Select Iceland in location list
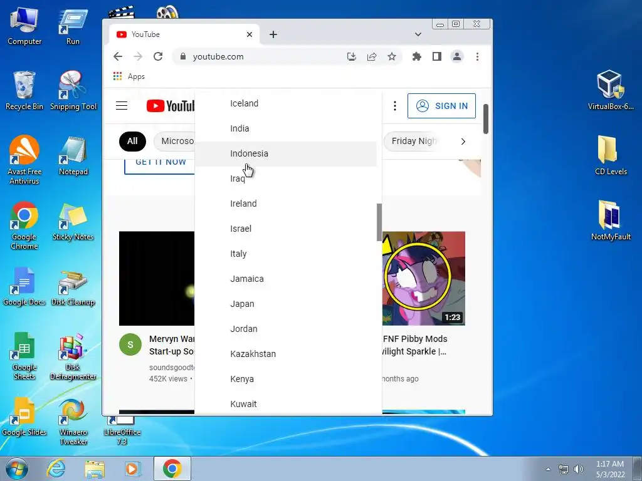The width and height of the screenshot is (642, 481). (x=286, y=103)
